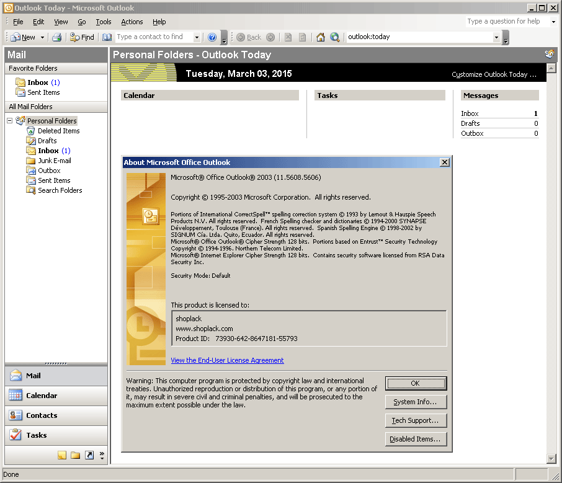Switch to the Mail pane button
Image resolution: width=562 pixels, height=483 pixels.
(56, 376)
